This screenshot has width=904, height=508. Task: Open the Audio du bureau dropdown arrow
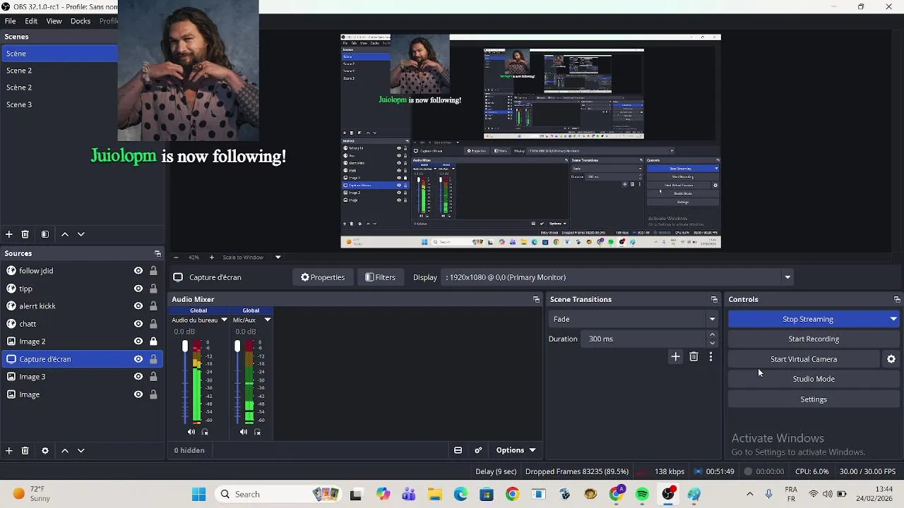tap(225, 320)
